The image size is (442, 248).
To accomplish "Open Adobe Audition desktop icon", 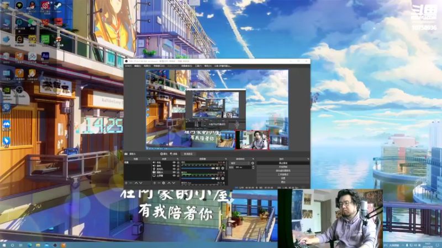I will tap(45, 56).
